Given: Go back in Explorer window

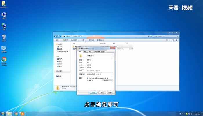Looking at the screenshot, I should click(56, 36).
